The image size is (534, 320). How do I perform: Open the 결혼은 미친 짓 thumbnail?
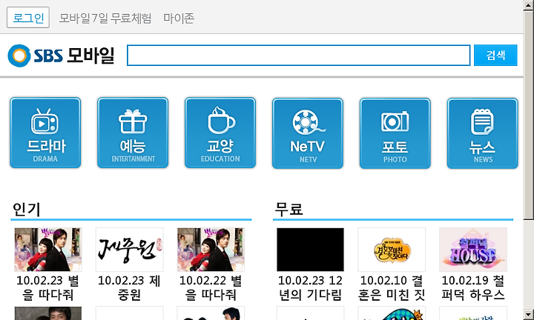click(392, 250)
